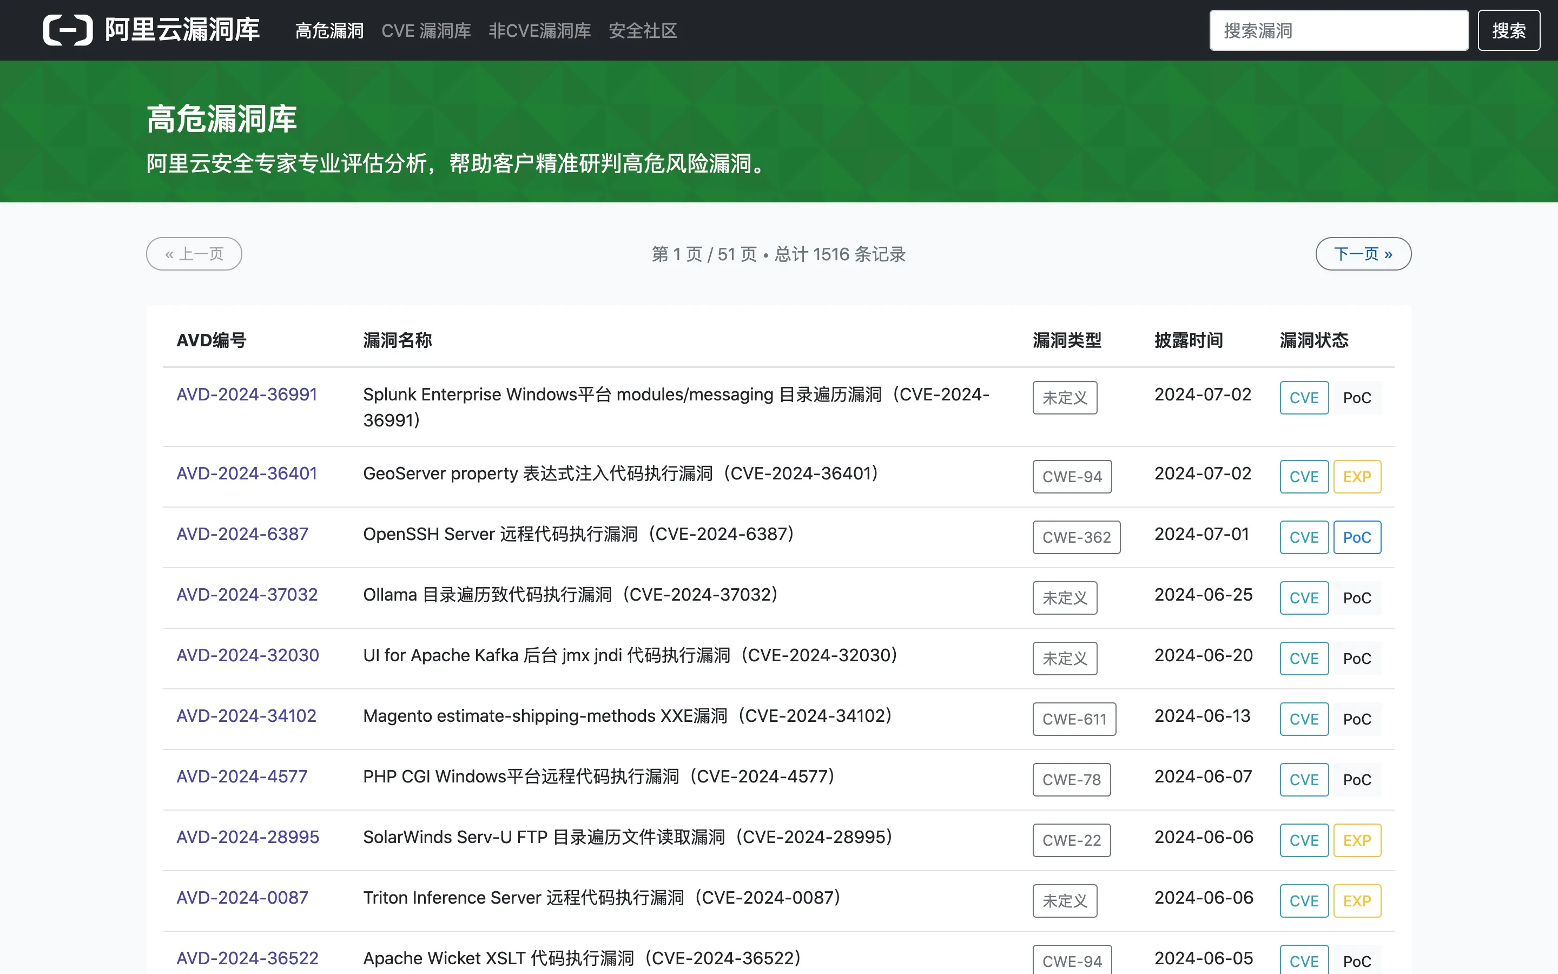Click the PHP CGI Windows vulnerability name

599,776
